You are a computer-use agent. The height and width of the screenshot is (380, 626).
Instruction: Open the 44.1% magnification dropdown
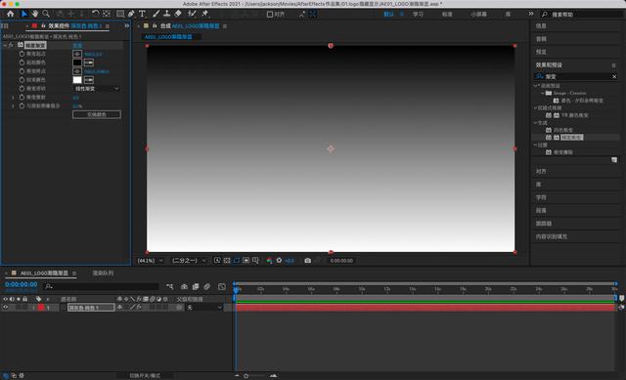click(x=150, y=261)
